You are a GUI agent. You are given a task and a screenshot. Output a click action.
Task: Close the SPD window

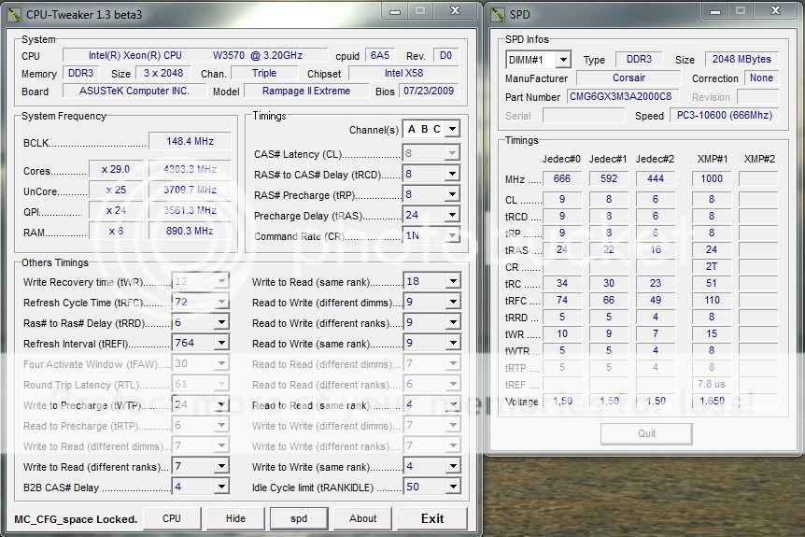pyautogui.click(x=774, y=12)
